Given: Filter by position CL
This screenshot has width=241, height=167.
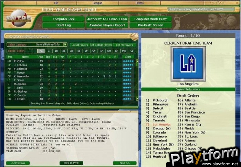Looking at the screenshot, I should click(132, 51).
